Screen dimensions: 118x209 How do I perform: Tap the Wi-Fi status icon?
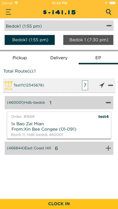coord(17,3)
